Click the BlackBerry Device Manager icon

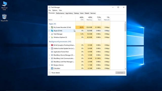click(x=52, y=55)
